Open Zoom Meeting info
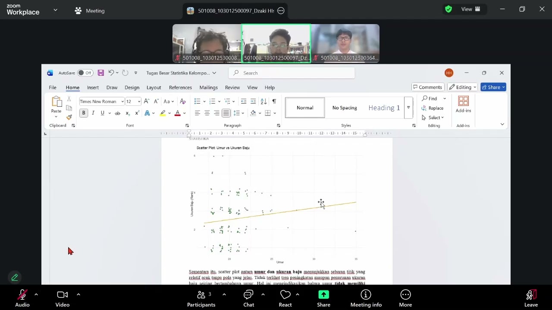 [366, 298]
